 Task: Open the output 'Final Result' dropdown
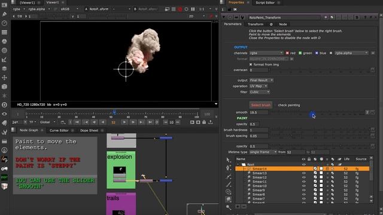coord(262,80)
